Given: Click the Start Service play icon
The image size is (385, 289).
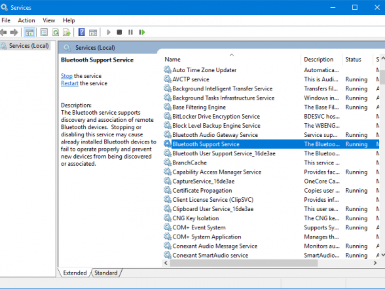Looking at the screenshot, I should coord(108,32).
